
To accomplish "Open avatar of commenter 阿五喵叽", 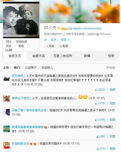I will 7,78.
